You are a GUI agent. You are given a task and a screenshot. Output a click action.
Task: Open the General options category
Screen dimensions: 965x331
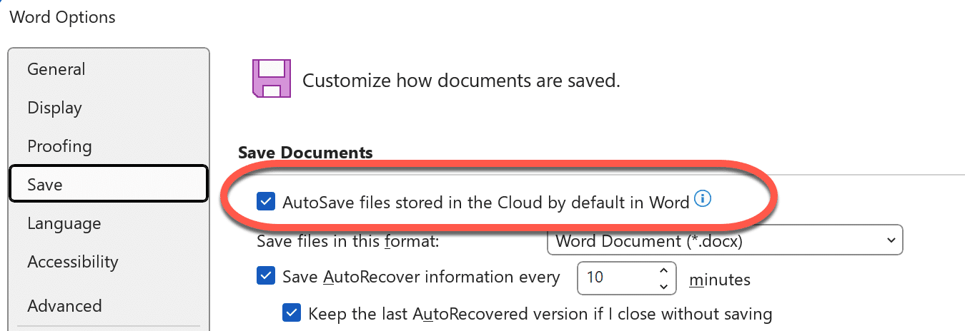point(56,69)
